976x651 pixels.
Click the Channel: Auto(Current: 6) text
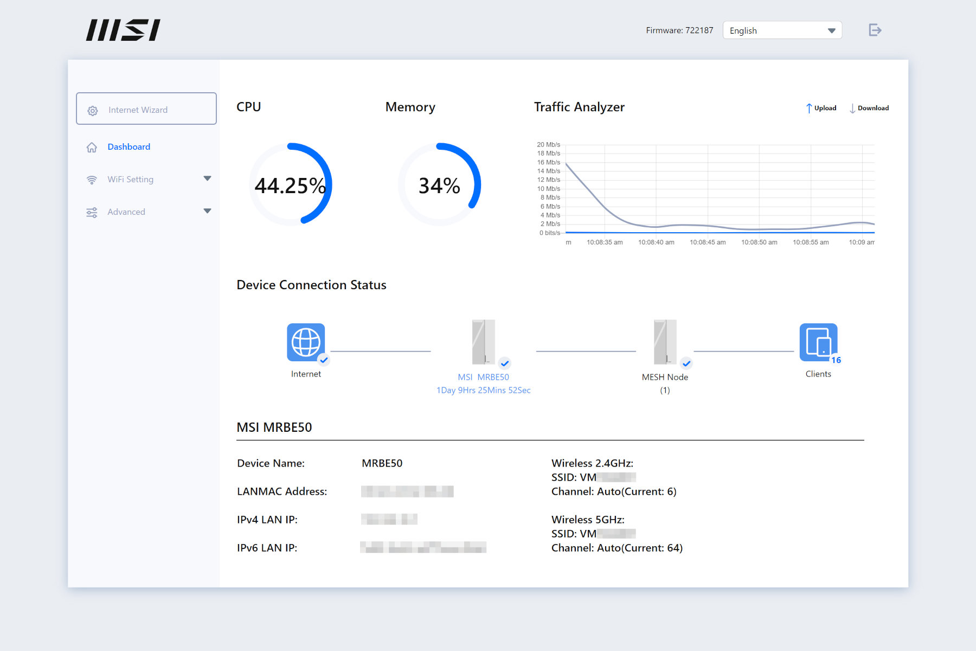[614, 492]
